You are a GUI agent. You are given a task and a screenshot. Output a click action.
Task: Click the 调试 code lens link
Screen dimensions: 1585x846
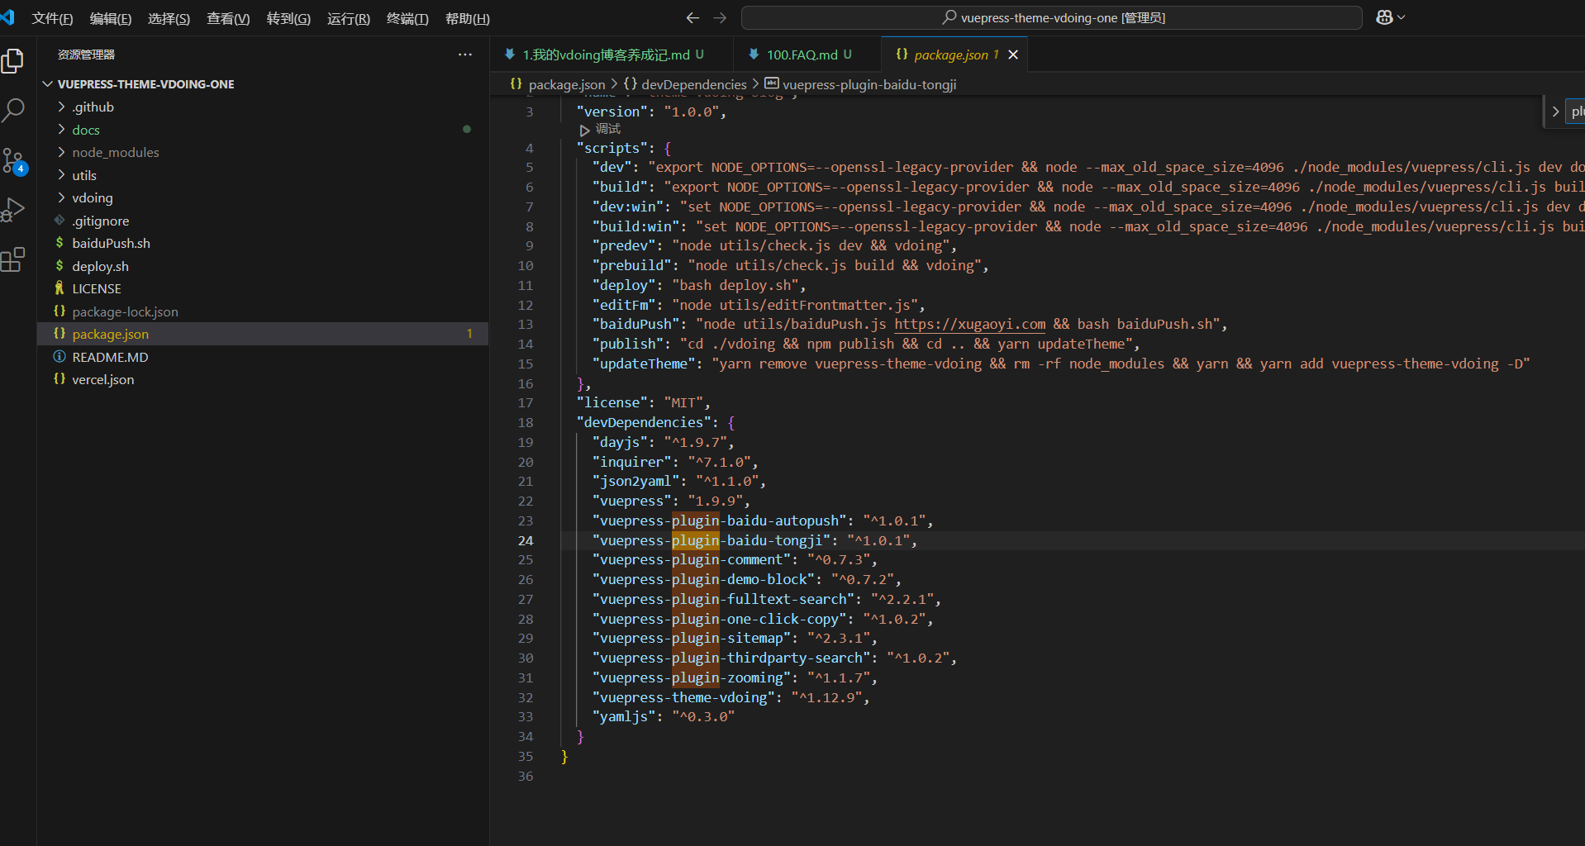tap(608, 129)
